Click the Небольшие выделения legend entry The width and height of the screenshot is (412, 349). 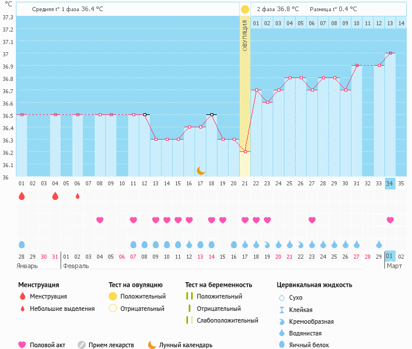pos(62,309)
